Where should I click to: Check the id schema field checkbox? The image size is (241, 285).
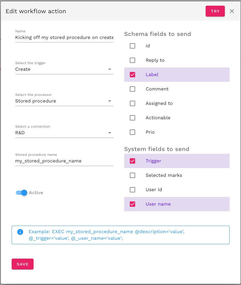(x=132, y=46)
